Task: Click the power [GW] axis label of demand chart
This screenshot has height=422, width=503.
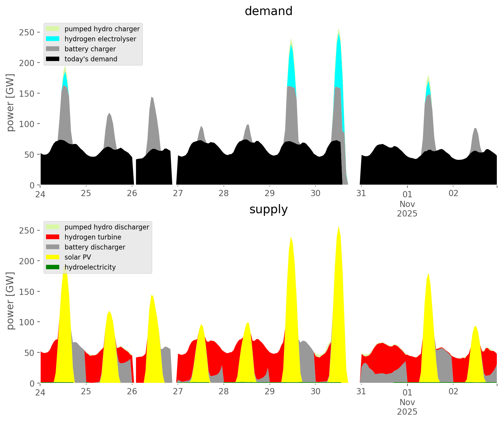Action: (10, 103)
